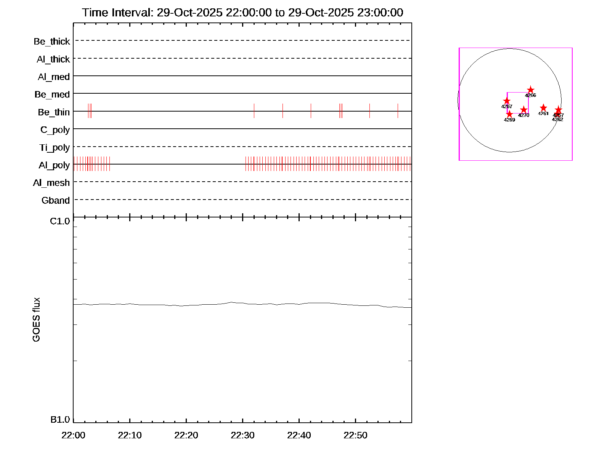The height and width of the screenshot is (457, 610).
Task: Click the Time Interval title text
Action: pos(242,13)
